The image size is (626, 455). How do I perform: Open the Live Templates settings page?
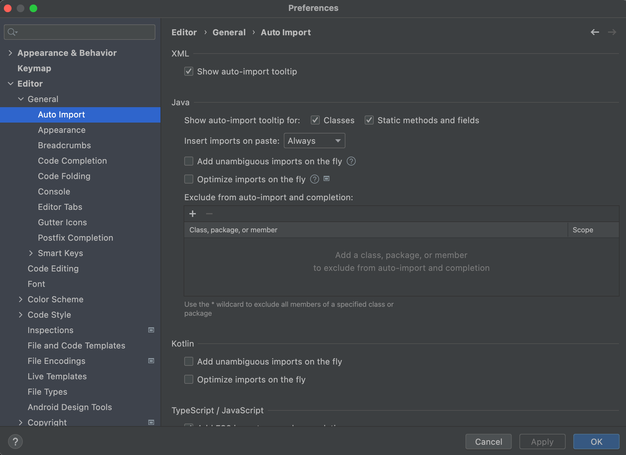(57, 376)
